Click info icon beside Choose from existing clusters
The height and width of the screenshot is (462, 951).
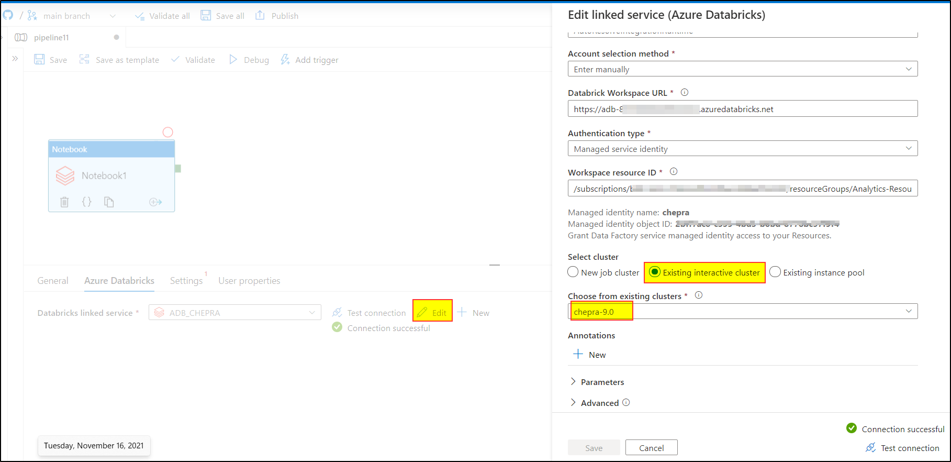(699, 295)
